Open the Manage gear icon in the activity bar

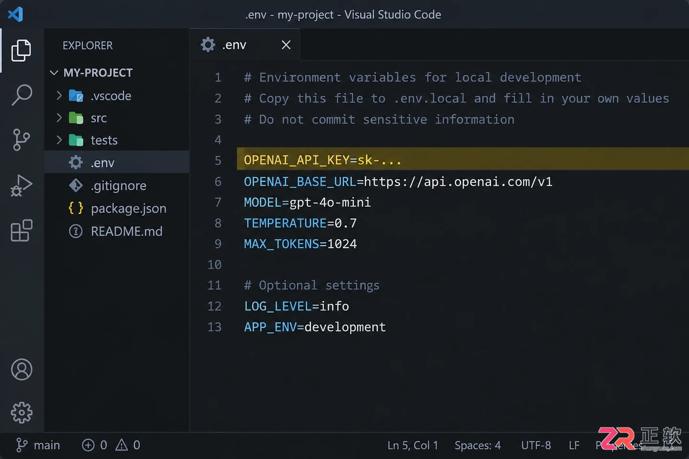coord(22,412)
